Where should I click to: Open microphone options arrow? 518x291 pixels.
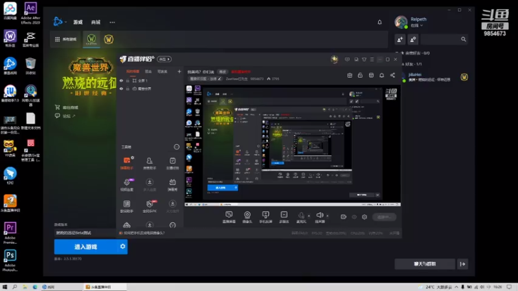309,216
